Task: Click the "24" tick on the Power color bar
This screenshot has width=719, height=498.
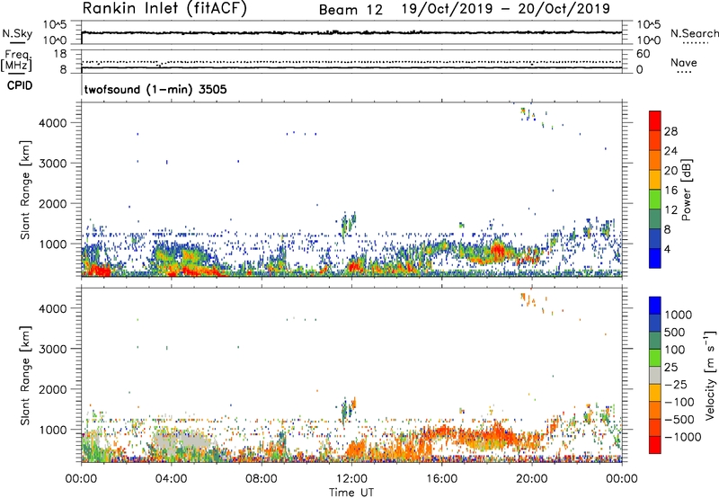Action: pyautogui.click(x=670, y=151)
